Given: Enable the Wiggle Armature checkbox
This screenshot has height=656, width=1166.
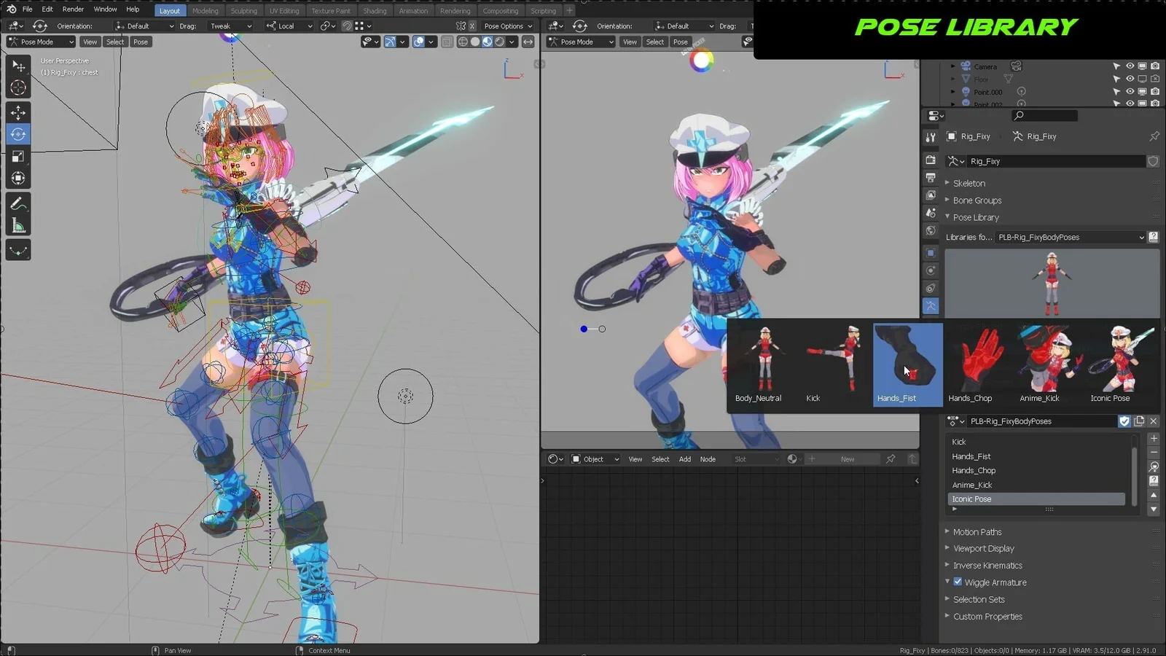Looking at the screenshot, I should [958, 582].
